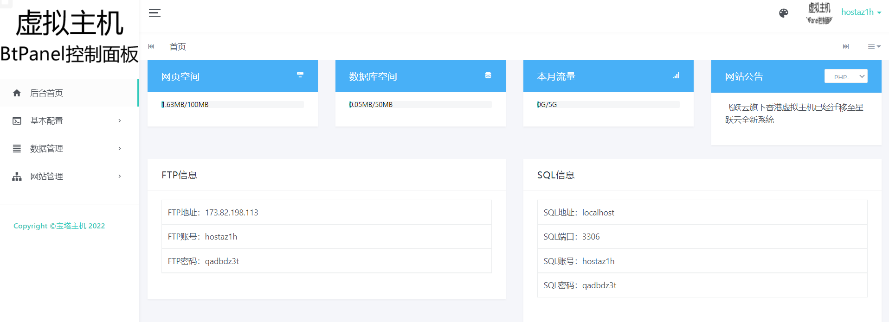Expand the 数据管理 chevron arrow
Image resolution: width=889 pixels, height=322 pixels.
(120, 148)
